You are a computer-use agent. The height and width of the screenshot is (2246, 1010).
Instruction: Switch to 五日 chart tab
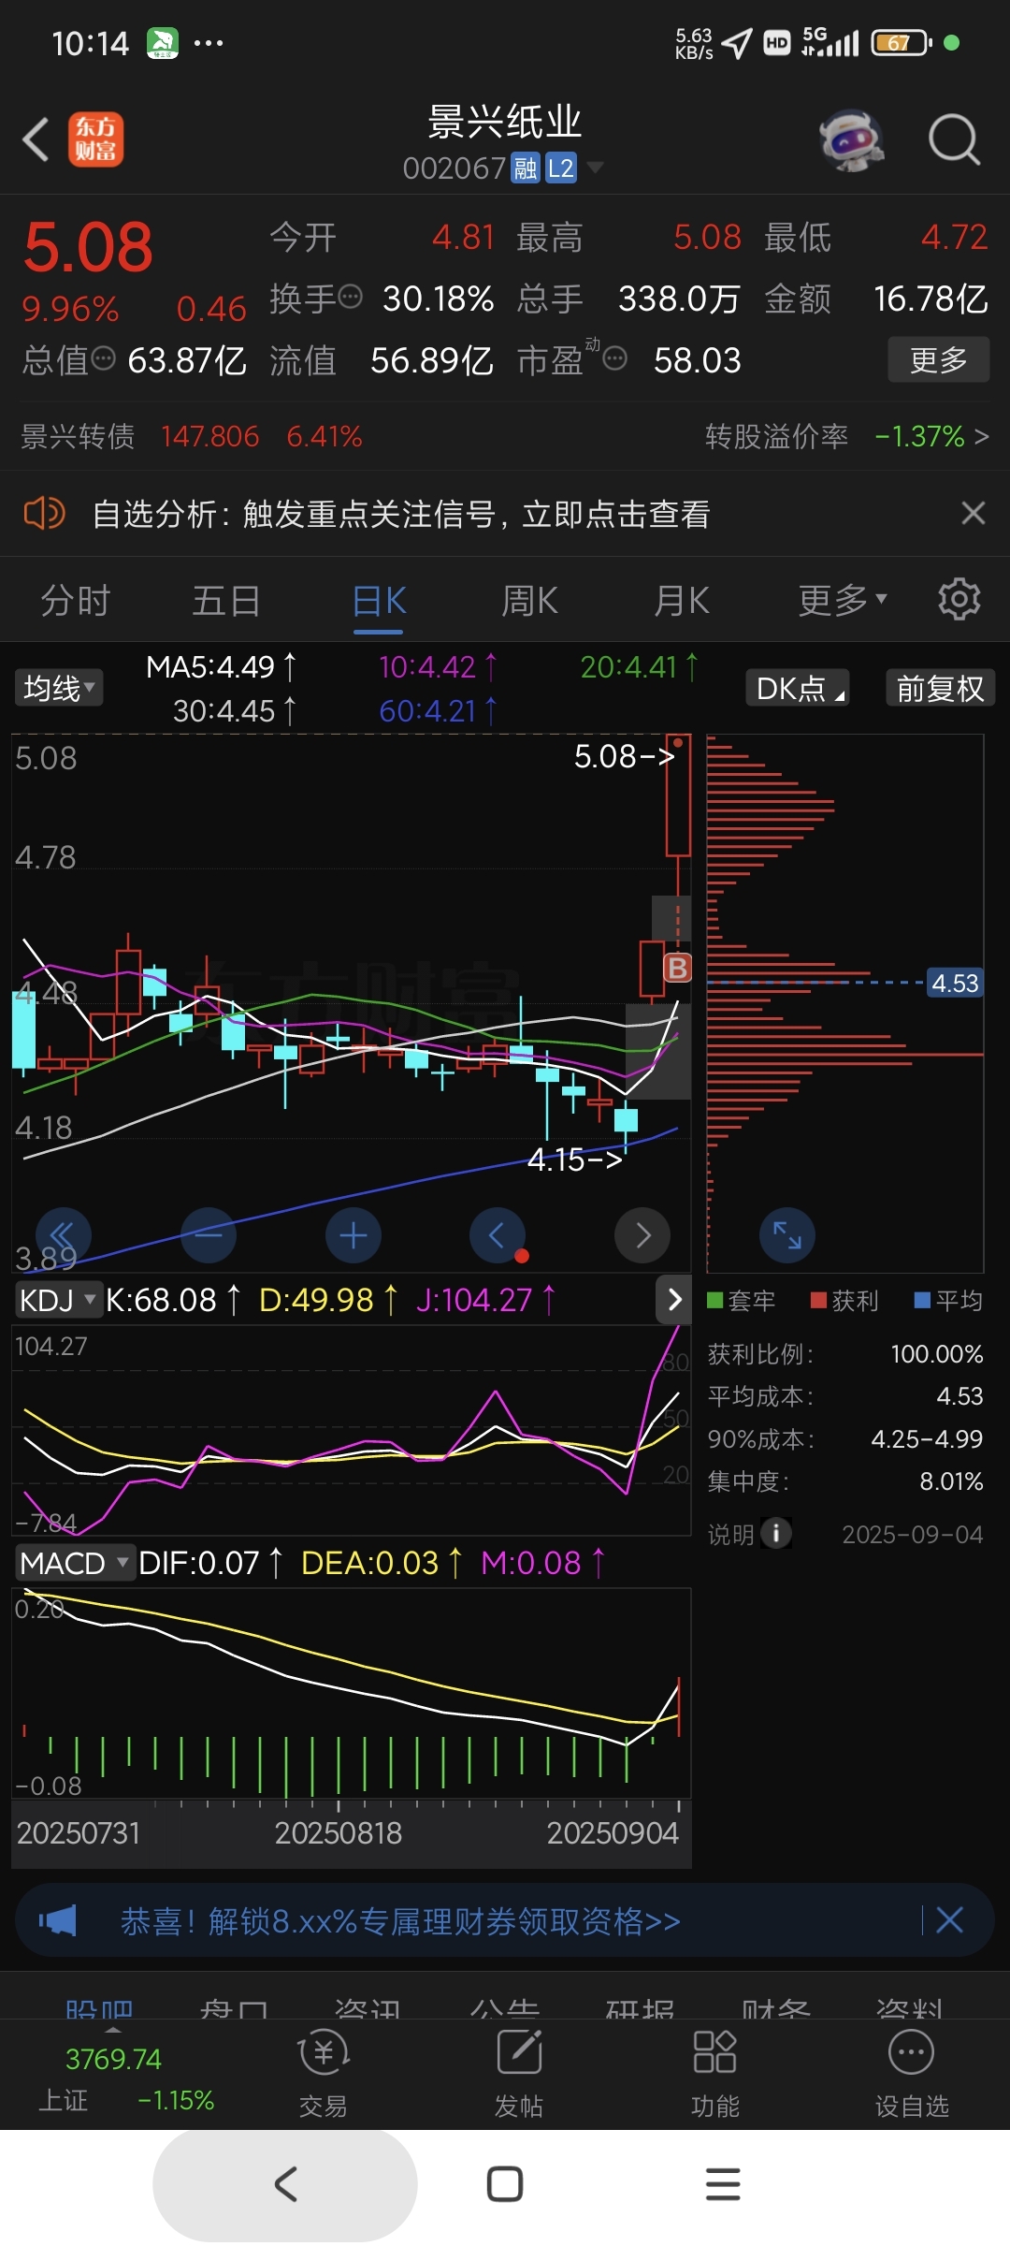pyautogui.click(x=226, y=600)
